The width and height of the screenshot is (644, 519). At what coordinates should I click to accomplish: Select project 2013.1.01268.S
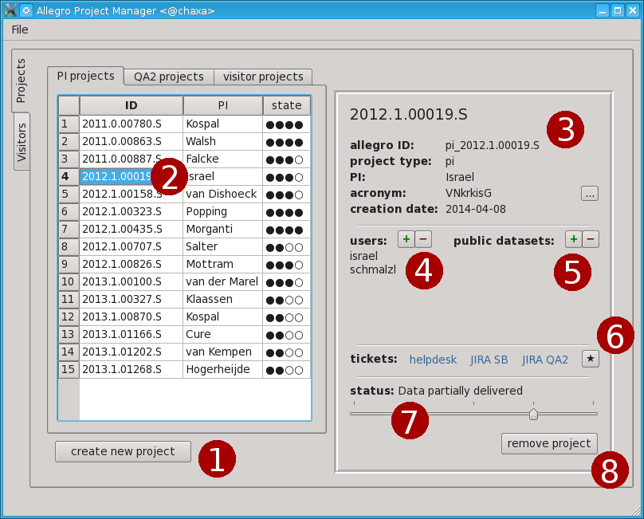click(131, 369)
